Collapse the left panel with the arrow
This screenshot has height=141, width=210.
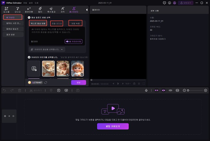tap(87, 10)
